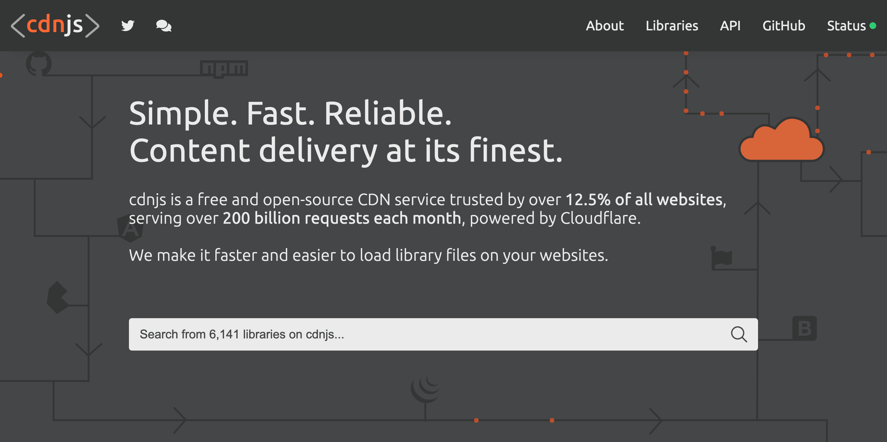The image size is (887, 442).
Task: Click the green status indicator dot
Action: (x=872, y=25)
